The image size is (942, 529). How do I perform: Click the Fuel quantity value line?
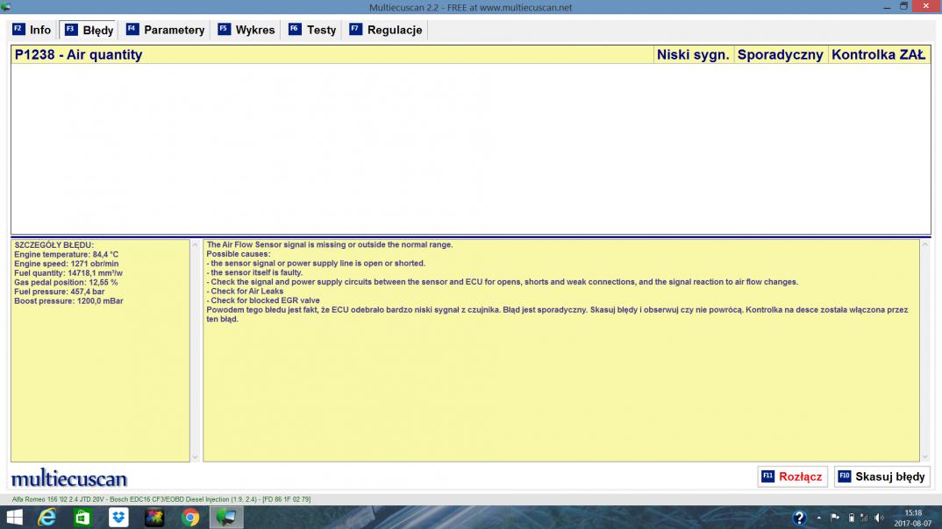(x=68, y=273)
